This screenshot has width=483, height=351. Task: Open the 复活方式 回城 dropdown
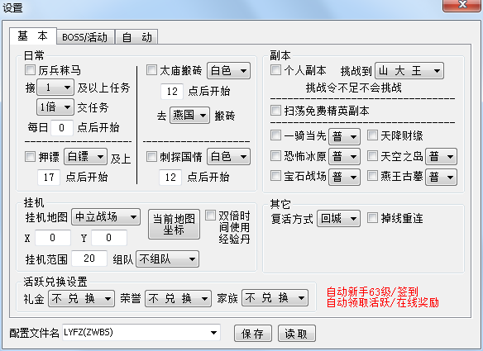tap(338, 219)
